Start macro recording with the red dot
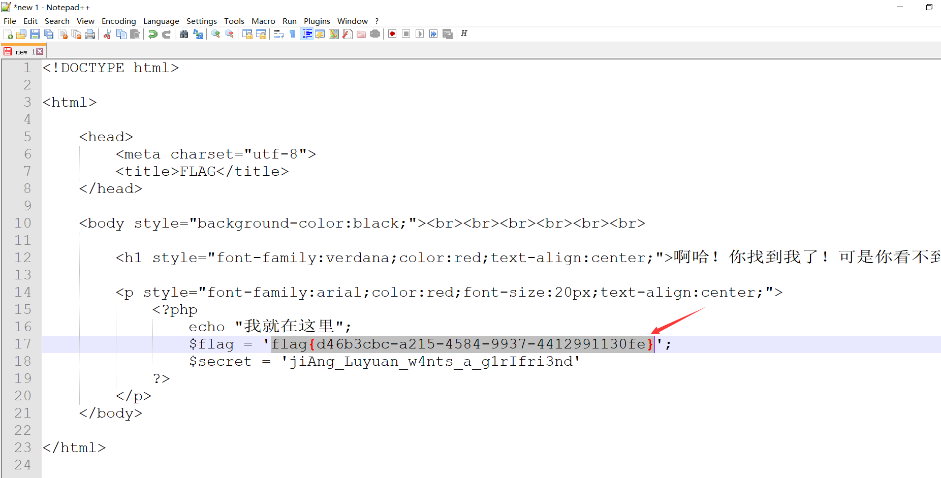This screenshot has height=478, width=941. pos(392,34)
